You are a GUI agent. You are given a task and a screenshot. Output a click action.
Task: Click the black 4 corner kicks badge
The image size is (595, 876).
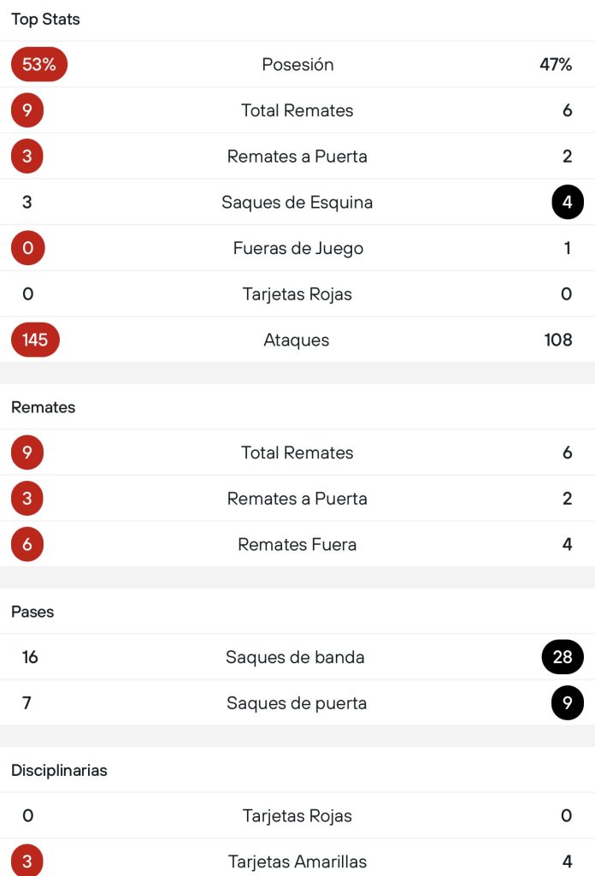point(568,203)
